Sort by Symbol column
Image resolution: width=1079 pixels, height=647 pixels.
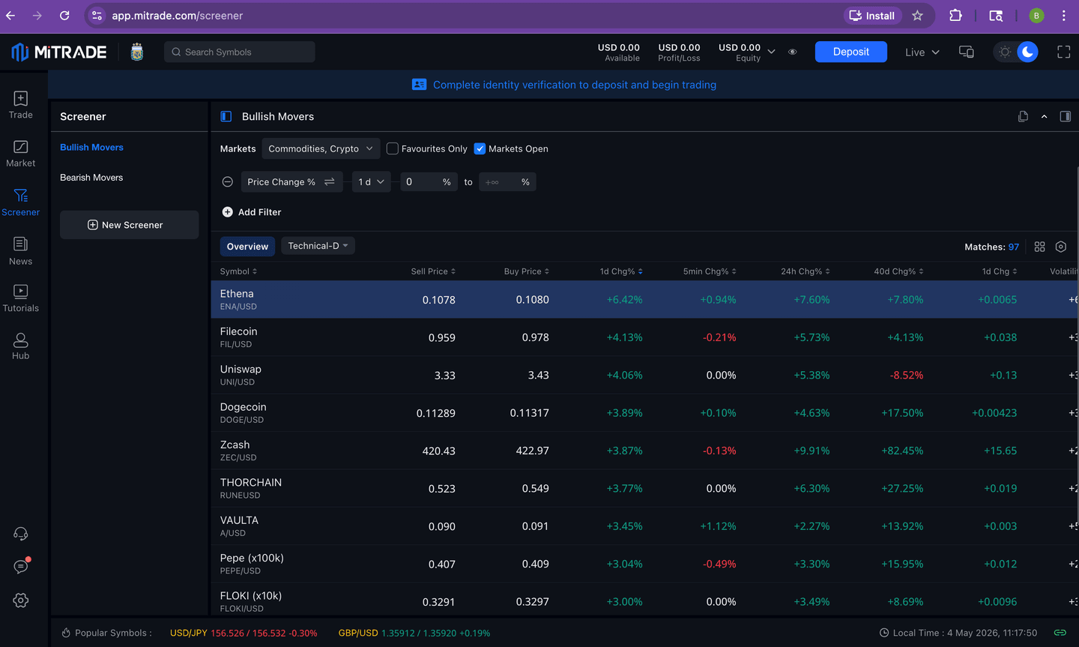[239, 271]
